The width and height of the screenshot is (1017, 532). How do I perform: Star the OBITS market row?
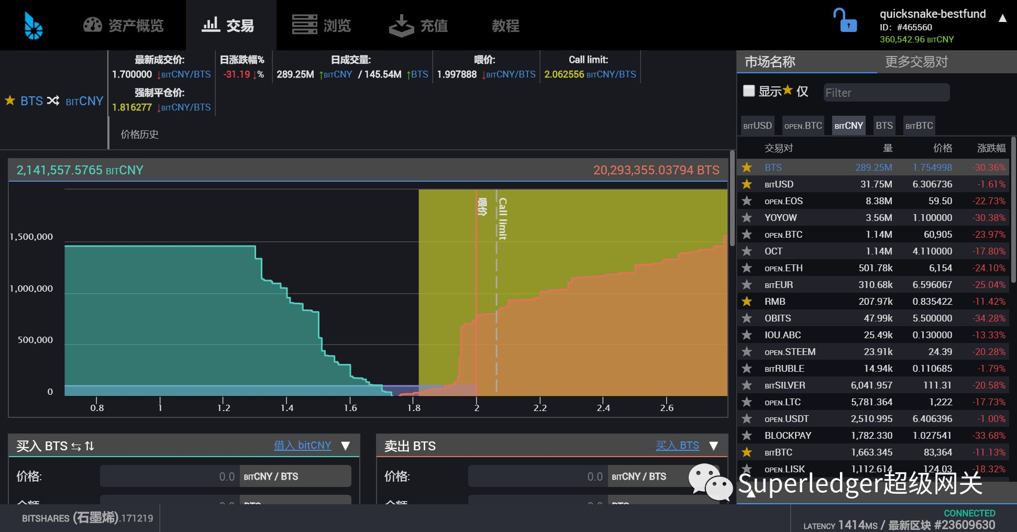tap(747, 318)
